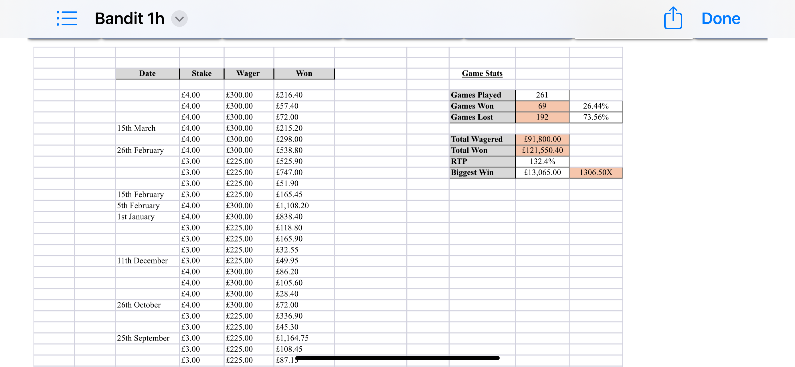Click the orange 1306.50X multiplier cell
795x367 pixels.
pos(596,172)
